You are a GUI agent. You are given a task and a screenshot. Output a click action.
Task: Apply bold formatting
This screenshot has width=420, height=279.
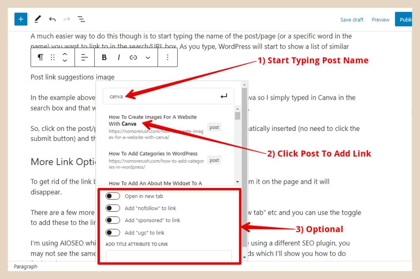tap(104, 57)
